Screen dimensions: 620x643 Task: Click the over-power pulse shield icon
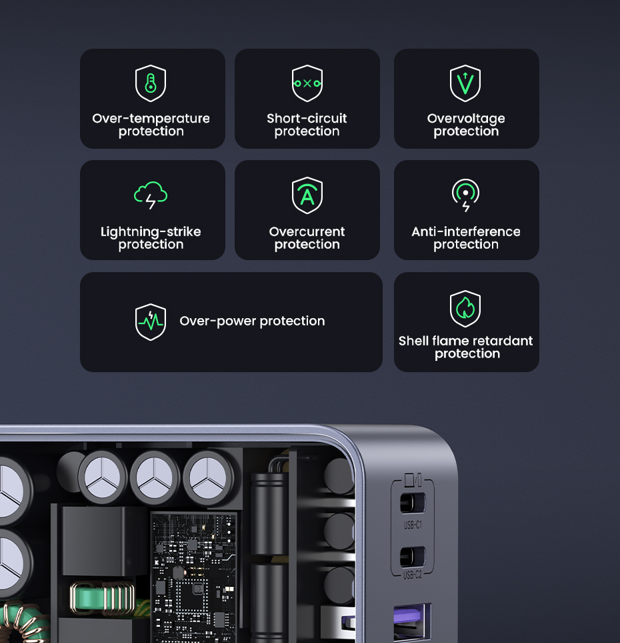click(x=151, y=322)
